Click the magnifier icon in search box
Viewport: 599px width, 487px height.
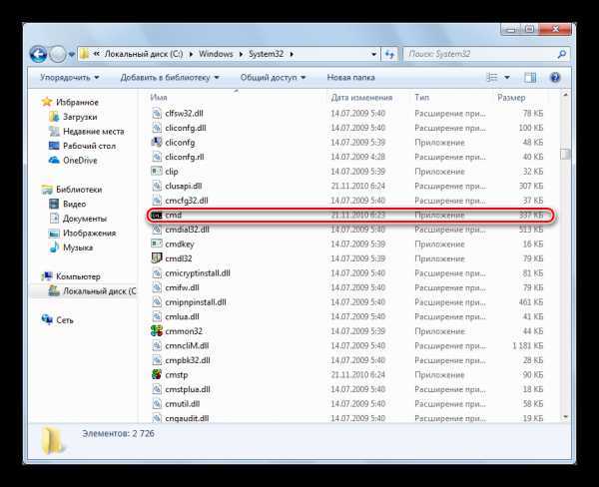pyautogui.click(x=561, y=54)
